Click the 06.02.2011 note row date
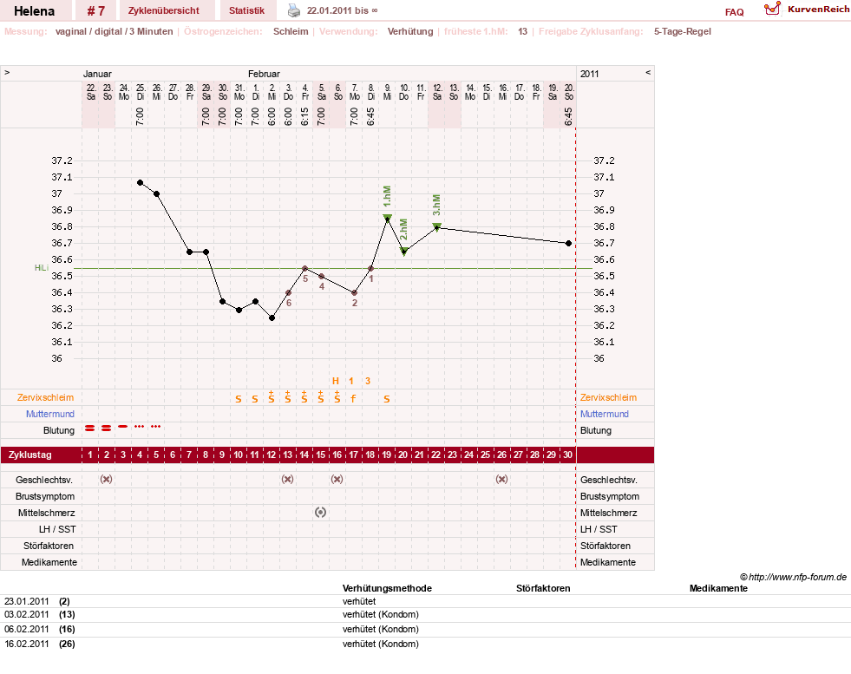 [x=27, y=629]
